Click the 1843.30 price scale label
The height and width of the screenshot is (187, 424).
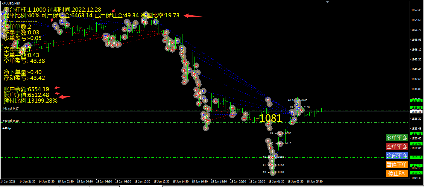click(416, 60)
